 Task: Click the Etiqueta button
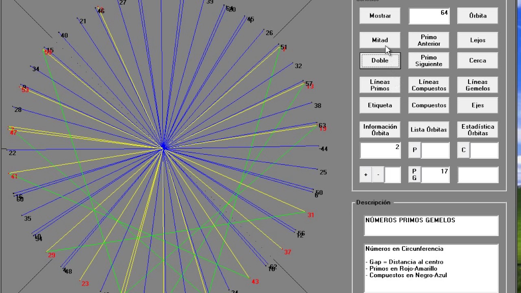tap(380, 105)
